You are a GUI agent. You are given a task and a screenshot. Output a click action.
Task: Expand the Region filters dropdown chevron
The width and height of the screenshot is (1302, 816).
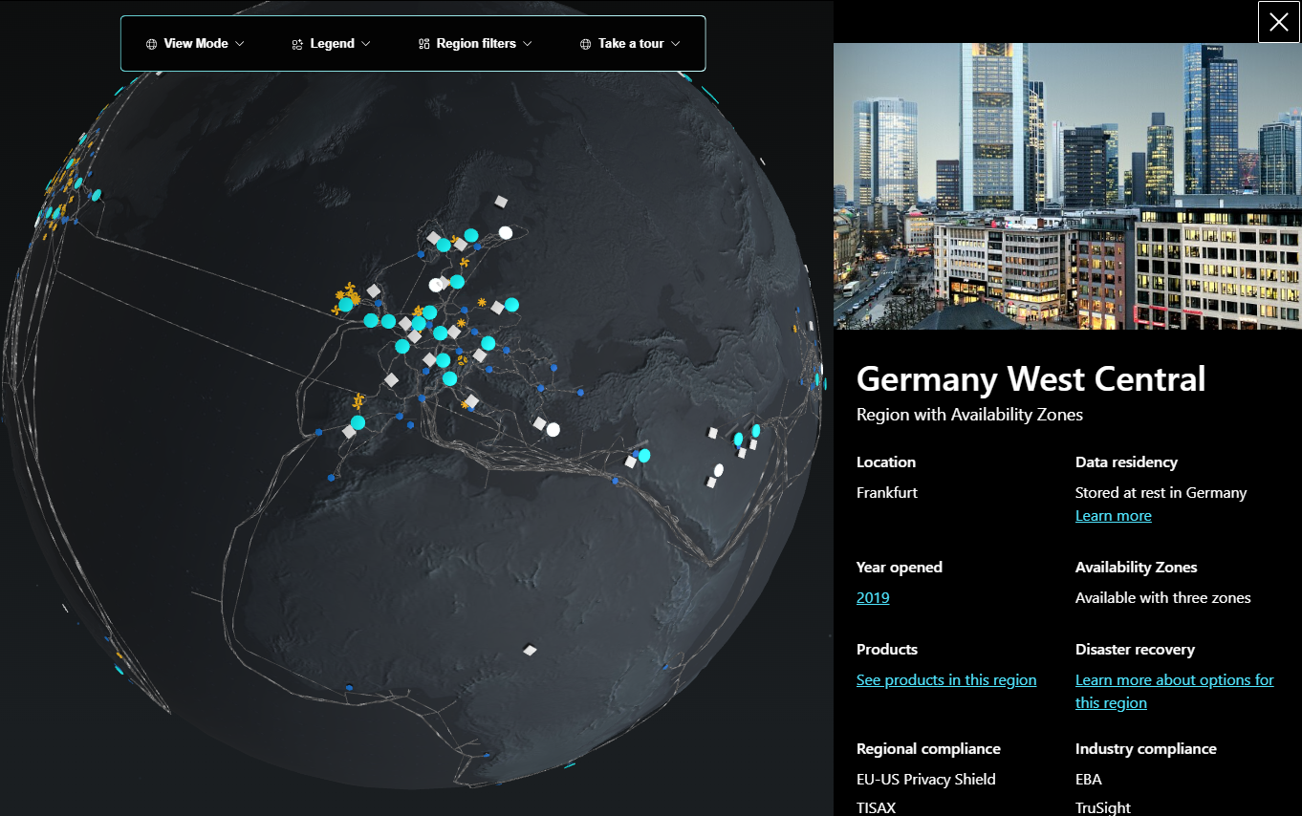click(528, 44)
